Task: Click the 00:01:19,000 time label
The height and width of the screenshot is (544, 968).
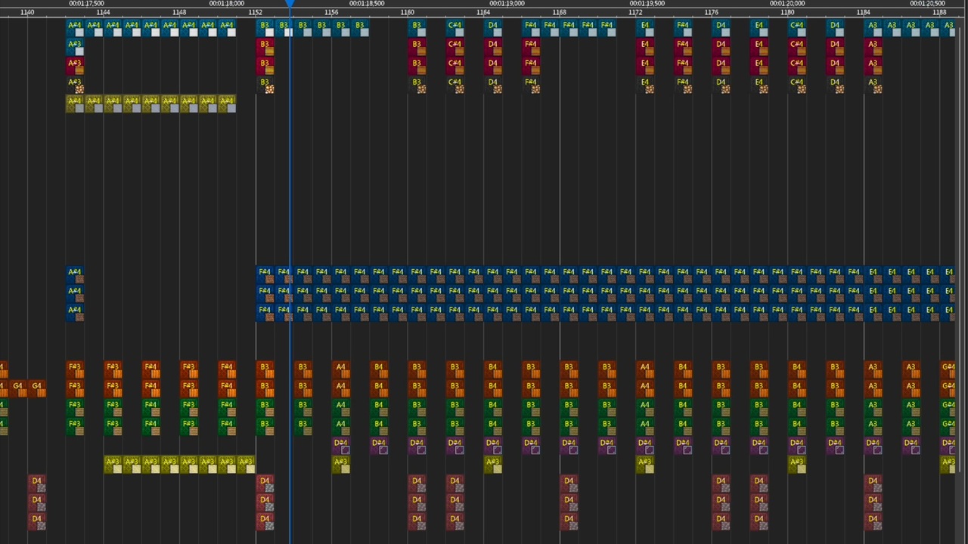Action: [507, 4]
